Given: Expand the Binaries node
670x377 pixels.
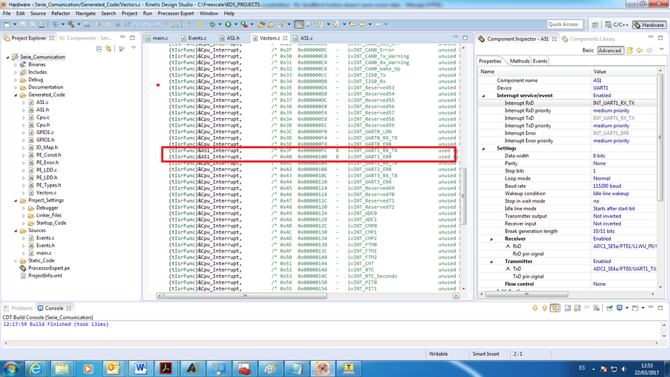Looking at the screenshot, I should (x=16, y=65).
